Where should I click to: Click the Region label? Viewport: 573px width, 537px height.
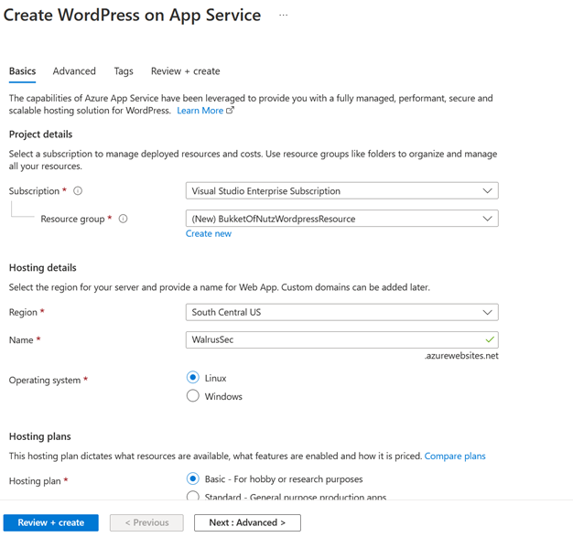coord(23,312)
